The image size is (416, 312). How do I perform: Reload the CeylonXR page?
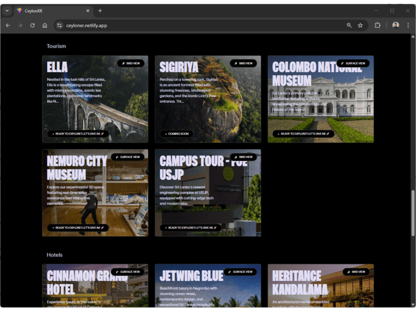(x=32, y=25)
